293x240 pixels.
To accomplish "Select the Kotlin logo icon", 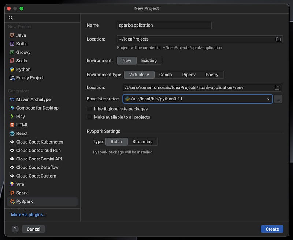I will tap(12, 44).
